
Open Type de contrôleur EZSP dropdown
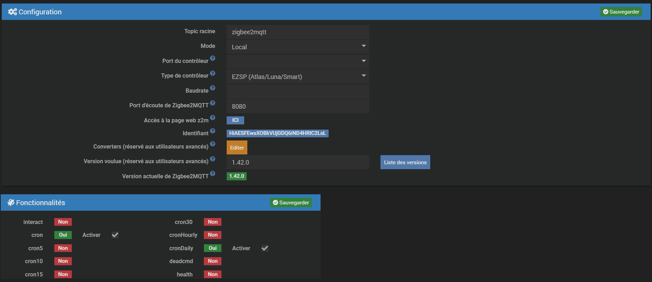coord(297,77)
